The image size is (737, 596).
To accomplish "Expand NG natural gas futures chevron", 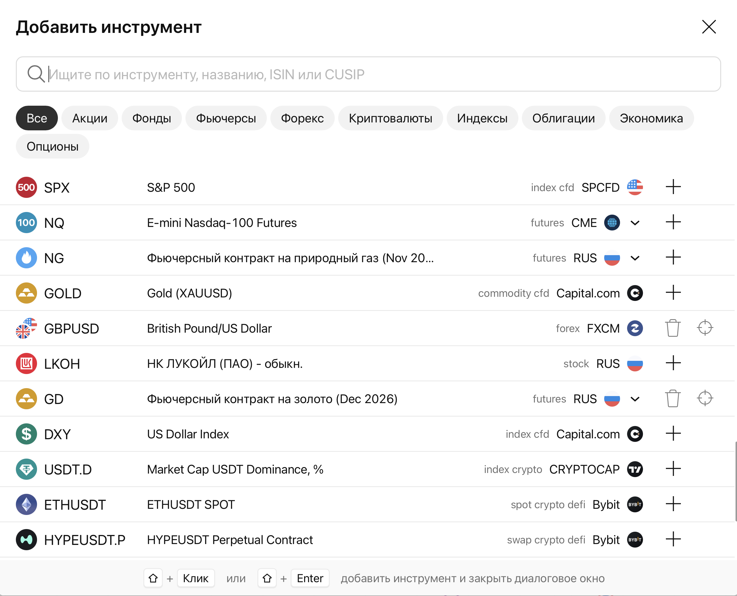I will coord(635,258).
